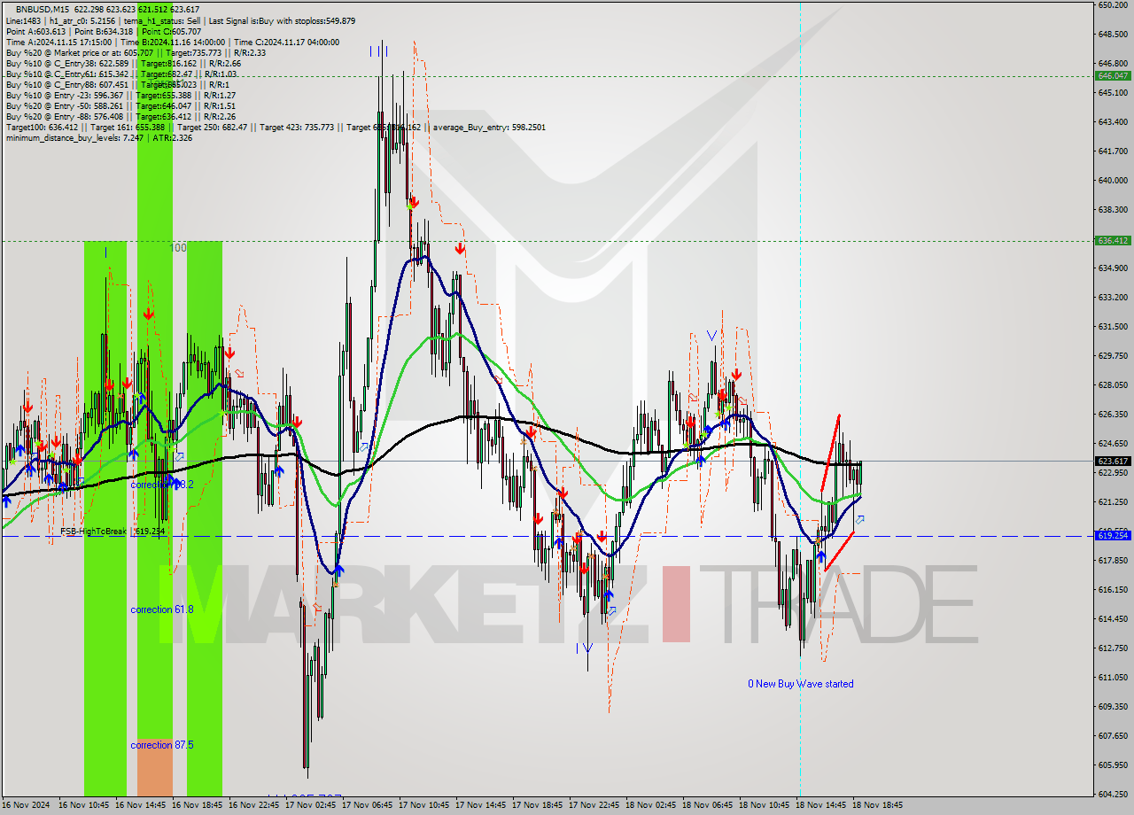Viewport: 1134px width, 815px height.
Task: Click the BNBUSD,M15 chart title
Action: click(x=43, y=9)
